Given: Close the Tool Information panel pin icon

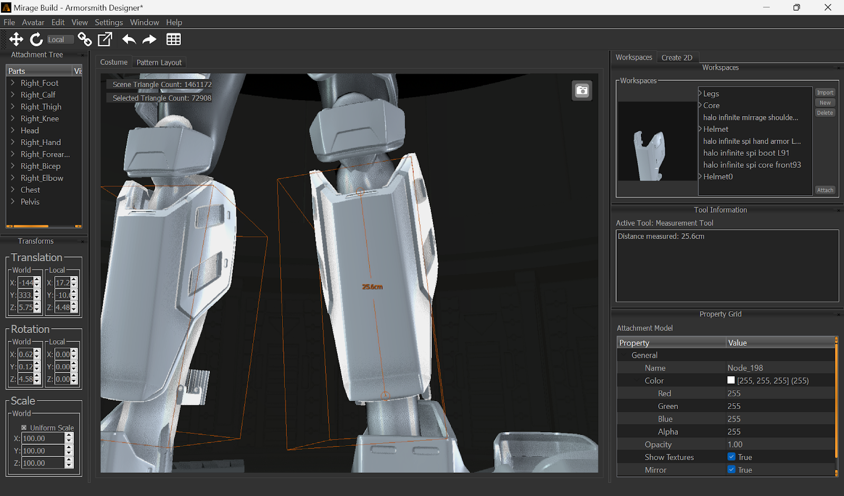Looking at the screenshot, I should coord(838,210).
